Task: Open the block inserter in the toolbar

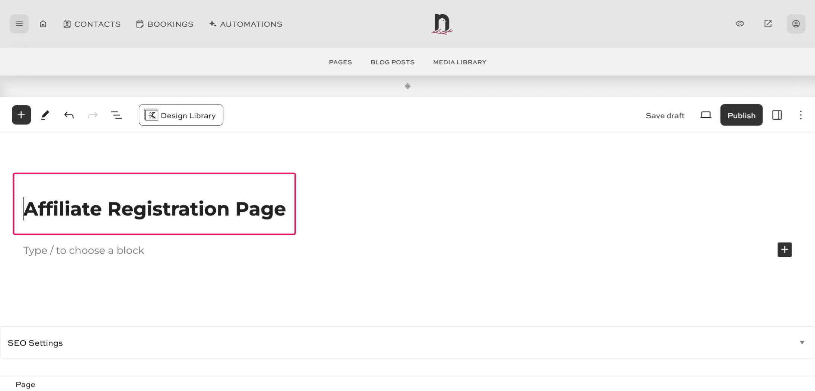Action: pyautogui.click(x=21, y=115)
